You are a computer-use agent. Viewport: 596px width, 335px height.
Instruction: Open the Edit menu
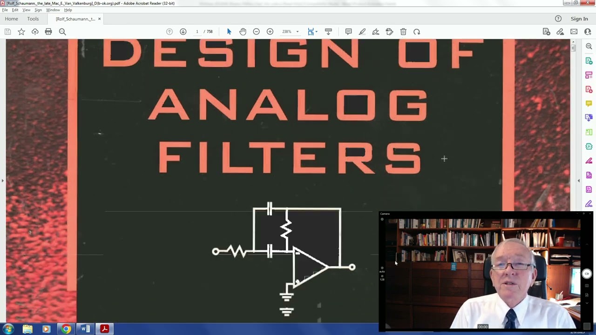pos(15,10)
